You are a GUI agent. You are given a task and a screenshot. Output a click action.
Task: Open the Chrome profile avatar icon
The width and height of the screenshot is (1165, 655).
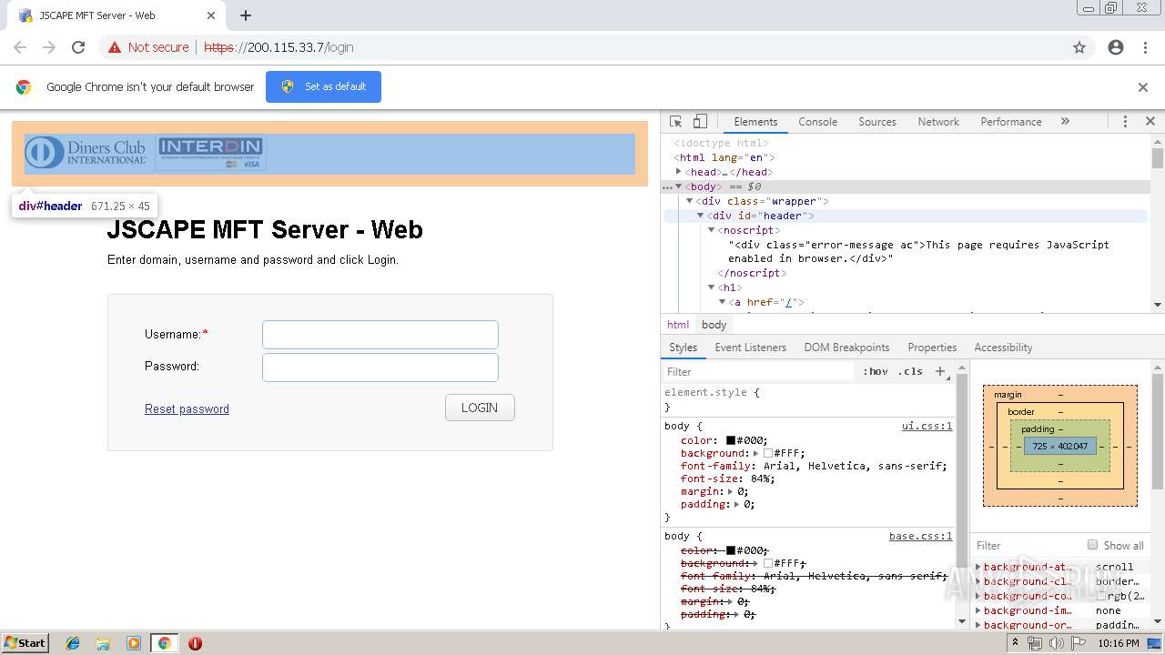(1116, 47)
